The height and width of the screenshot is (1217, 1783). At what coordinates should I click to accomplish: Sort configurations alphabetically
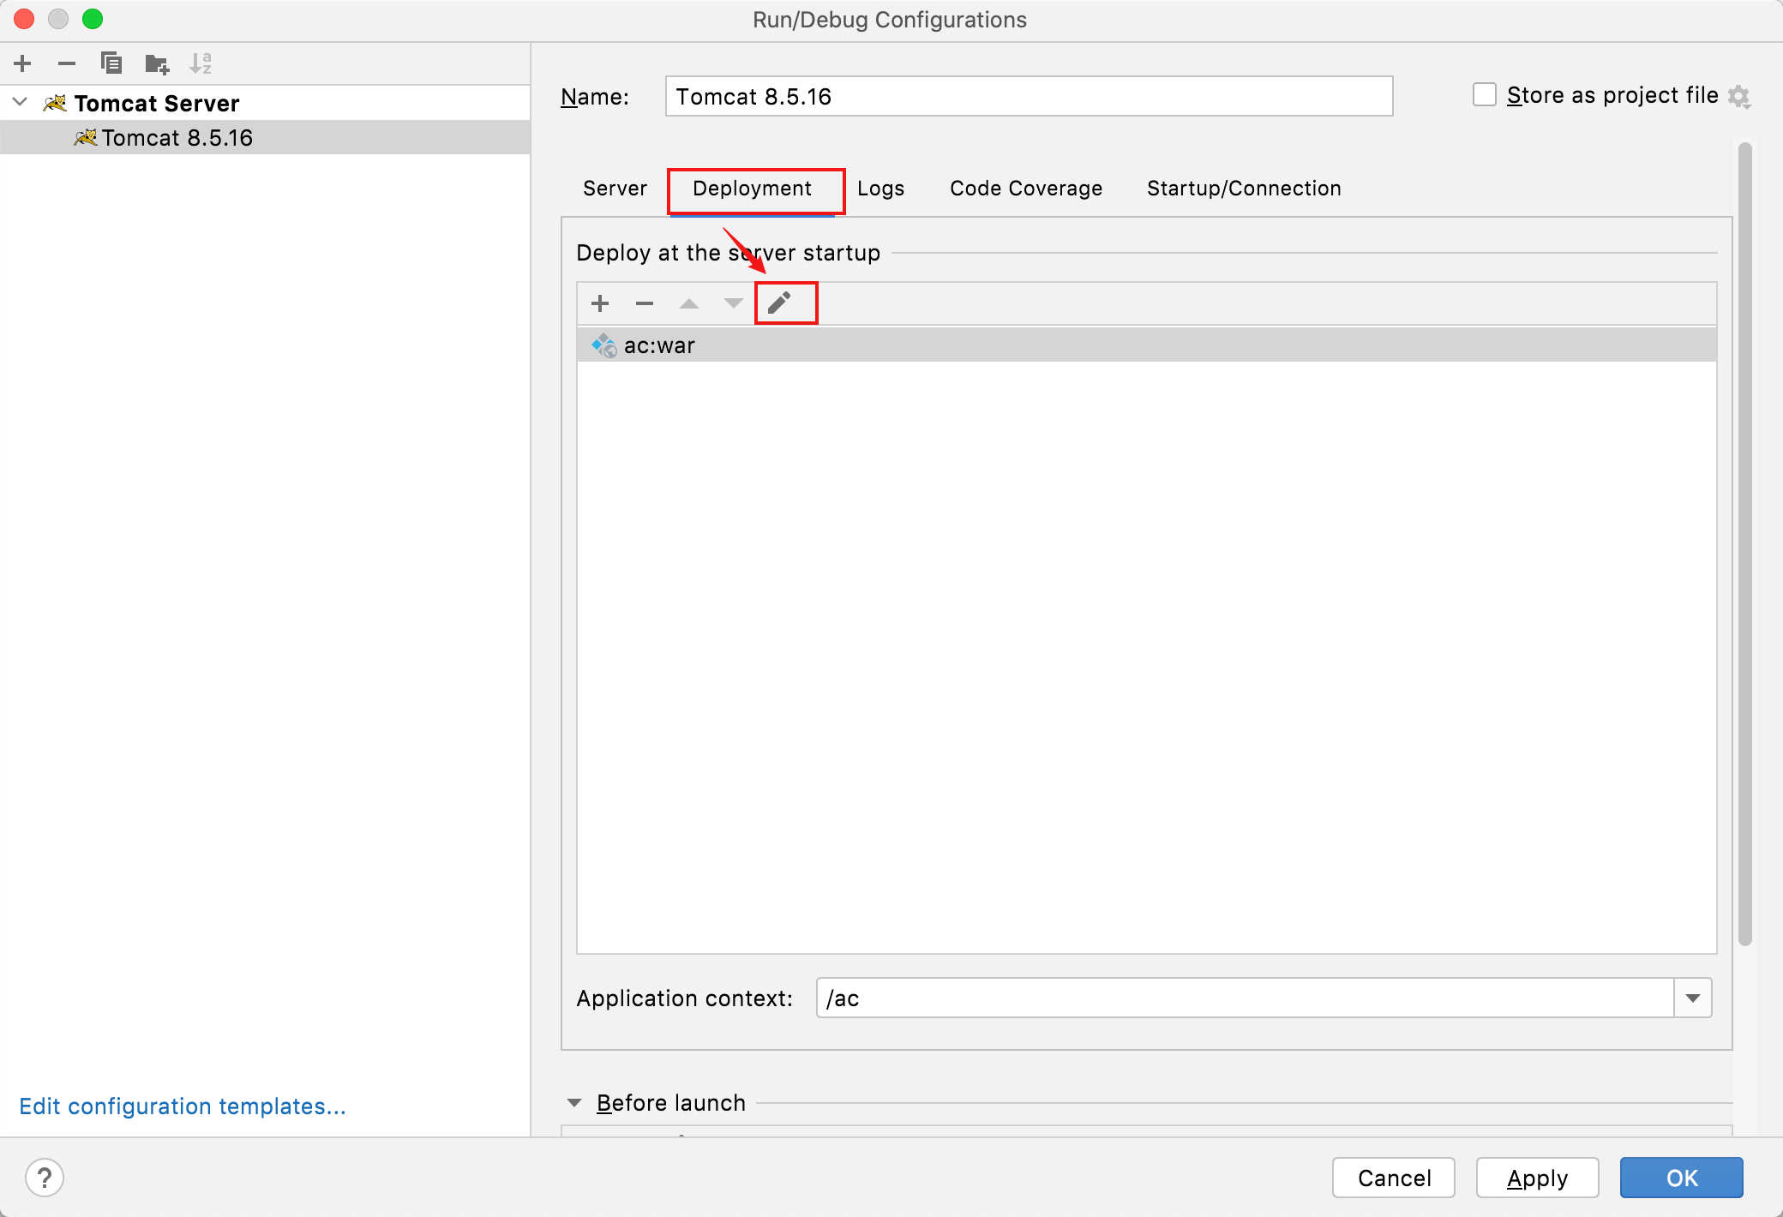click(x=201, y=63)
